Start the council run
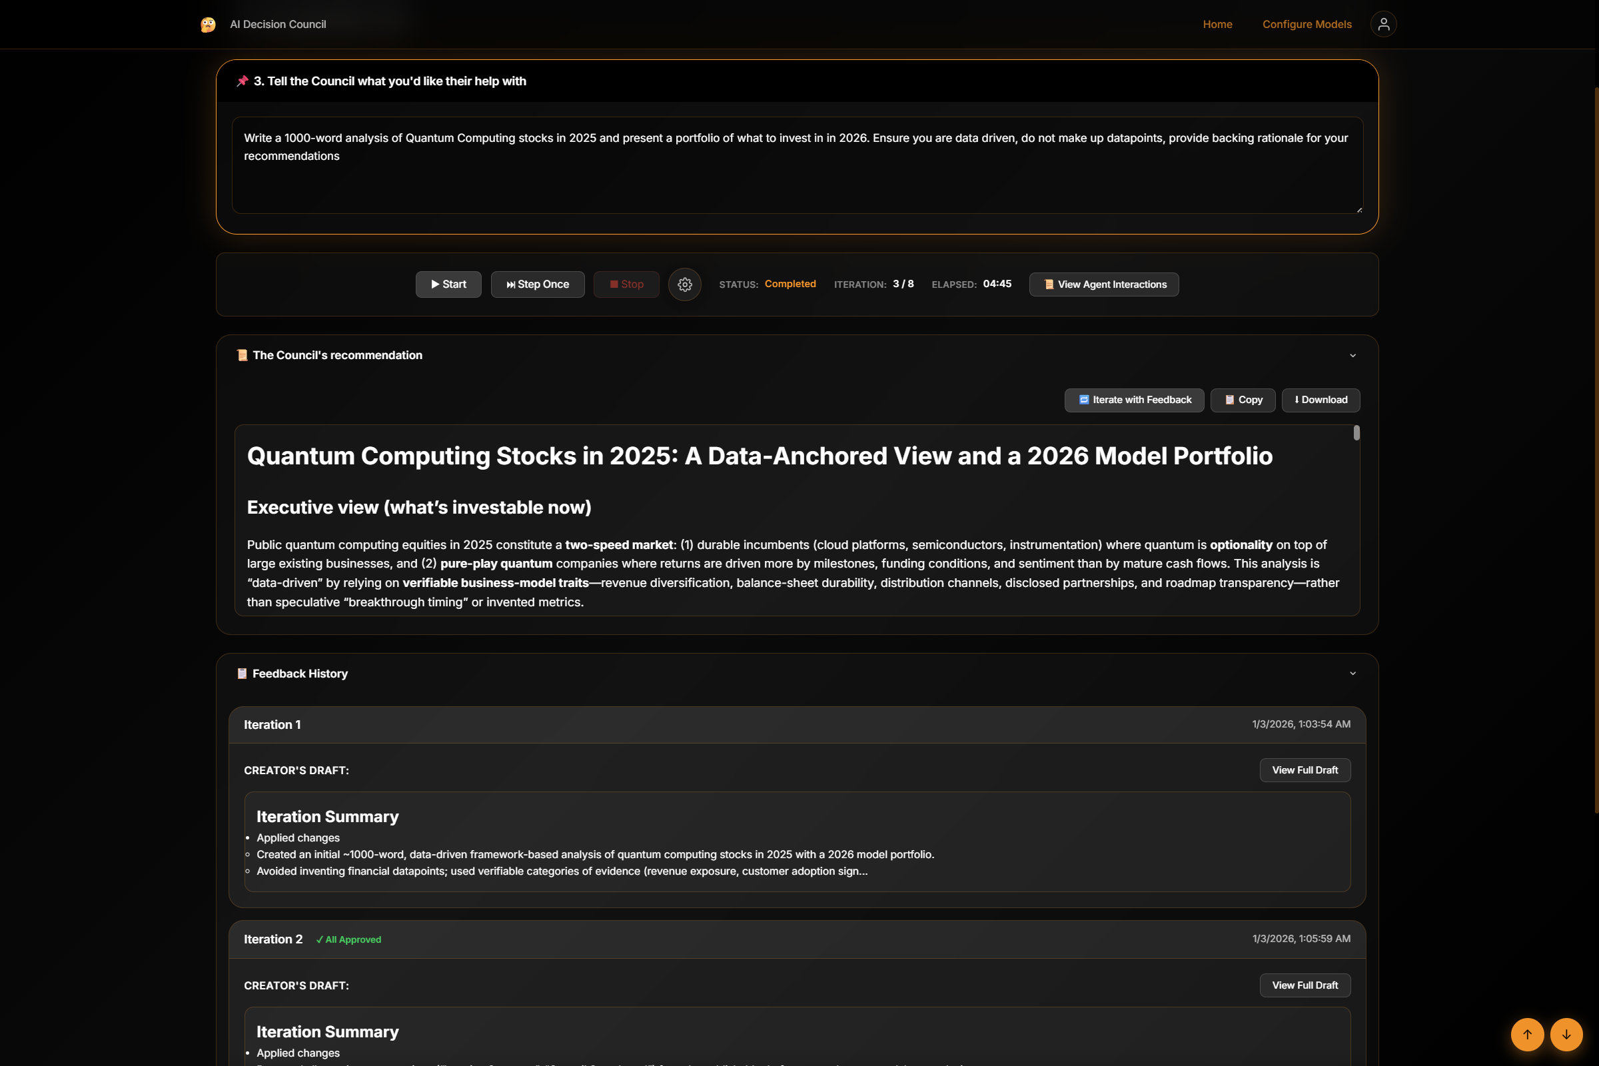Viewport: 1599px width, 1066px height. tap(448, 284)
